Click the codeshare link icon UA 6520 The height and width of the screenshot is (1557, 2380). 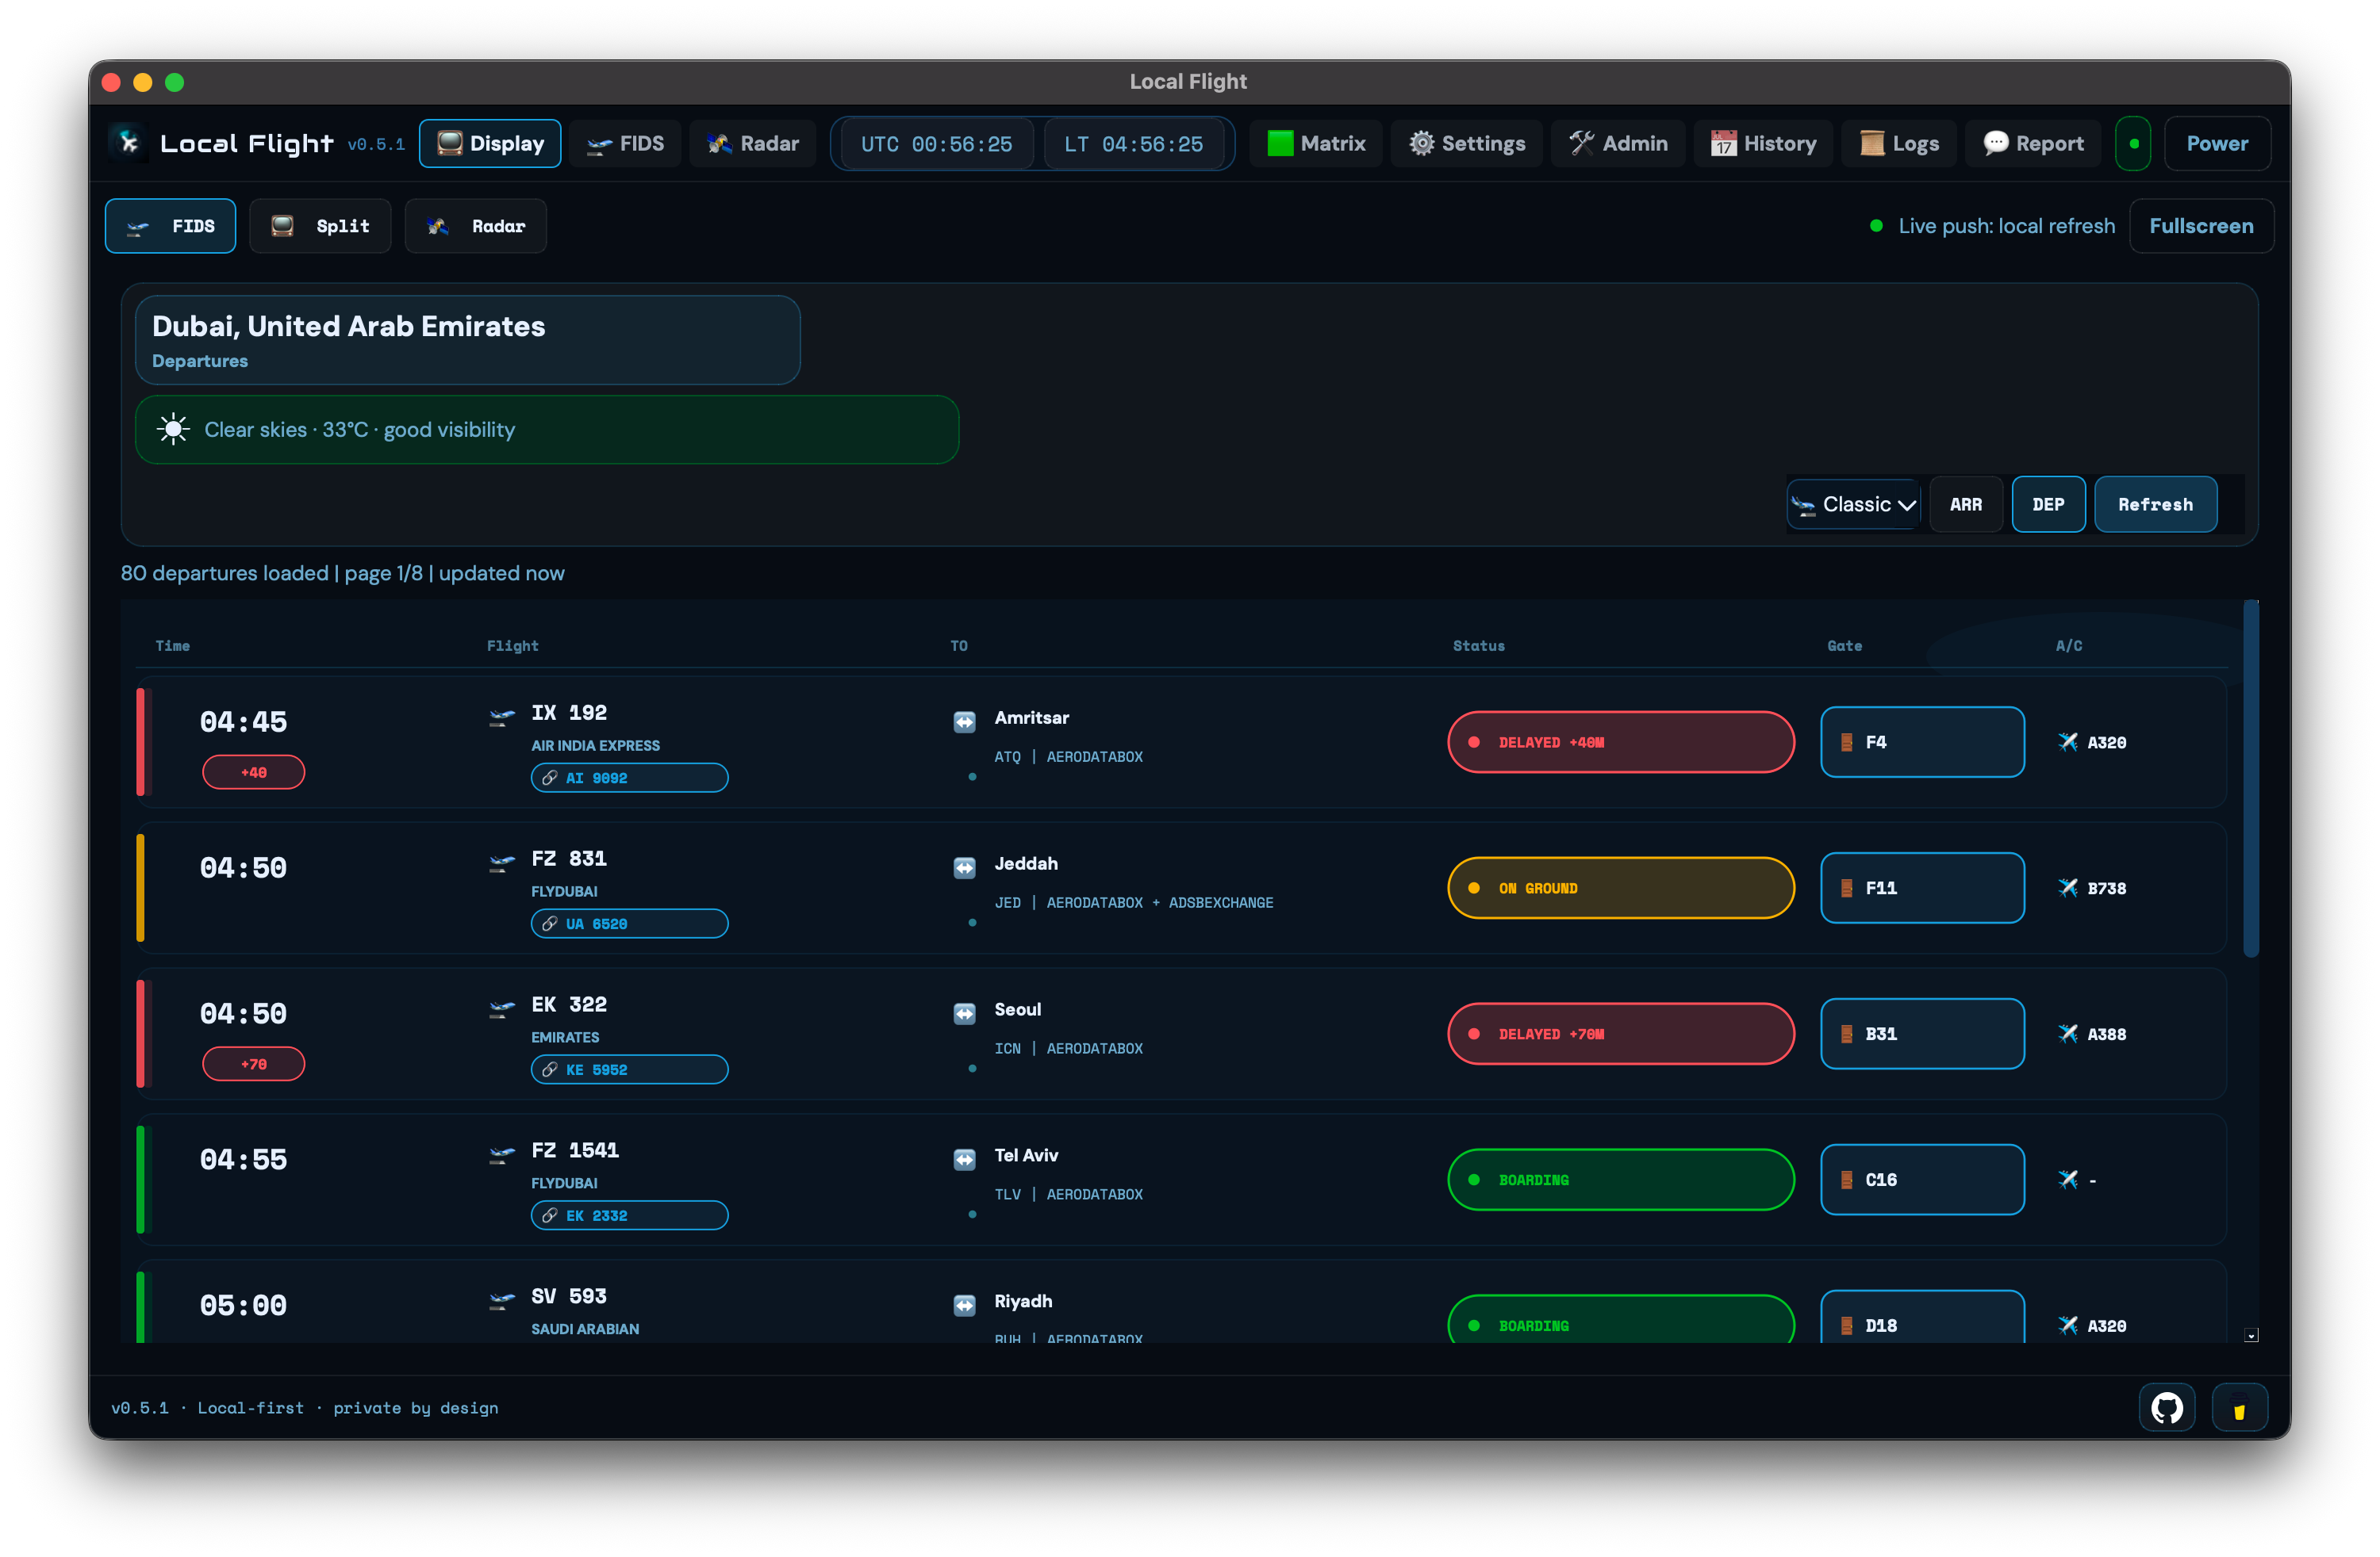click(x=549, y=924)
